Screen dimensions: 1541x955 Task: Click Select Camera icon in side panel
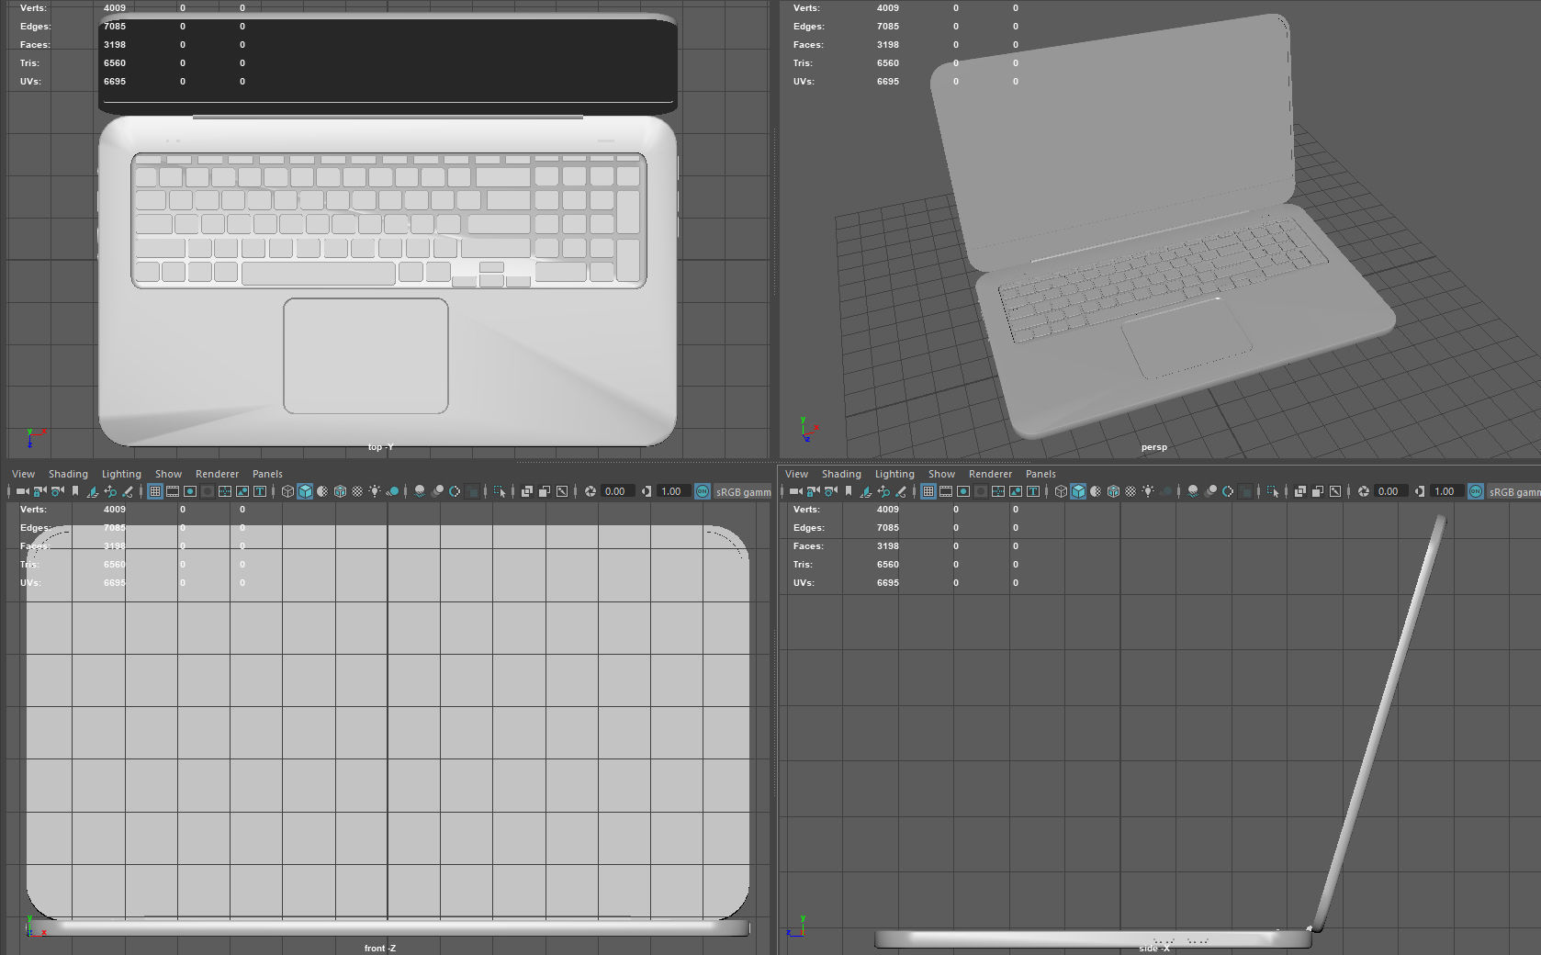click(795, 491)
